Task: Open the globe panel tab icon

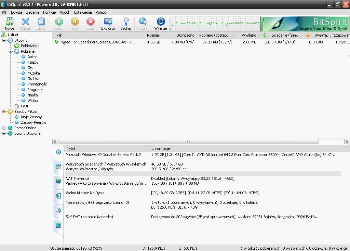Action: tap(58, 225)
